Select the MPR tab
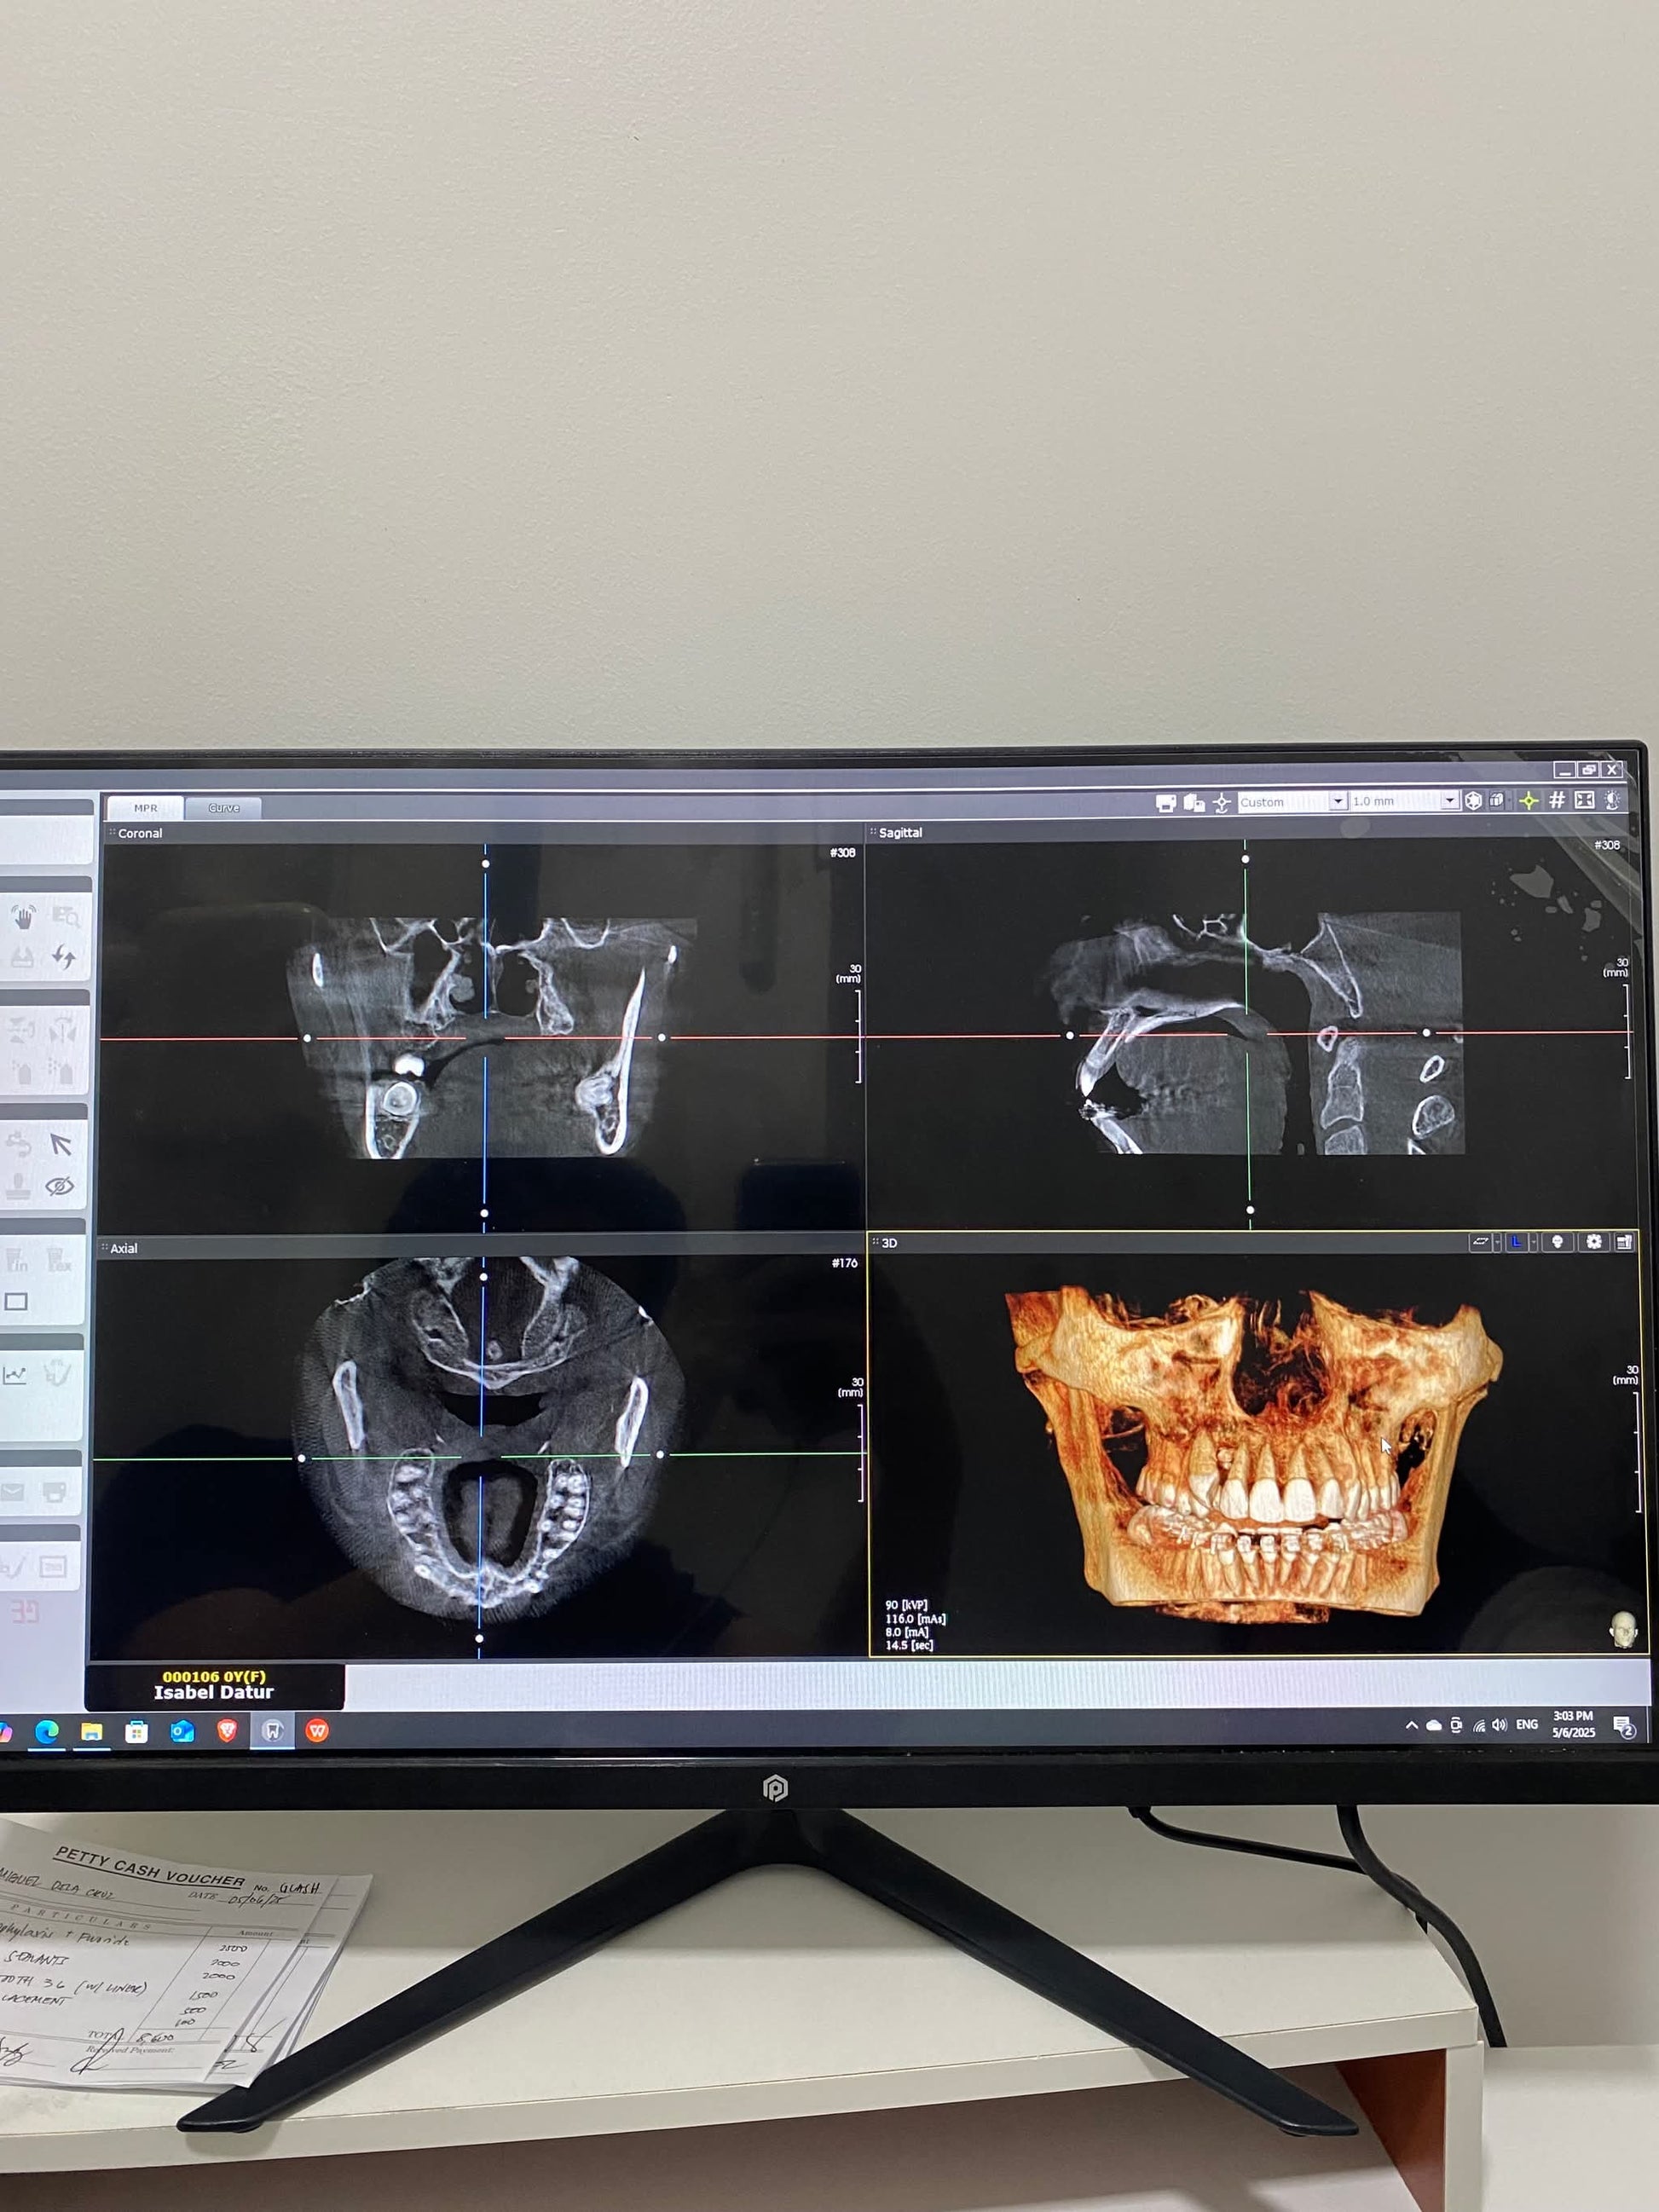Image resolution: width=1659 pixels, height=2212 pixels. (x=145, y=808)
